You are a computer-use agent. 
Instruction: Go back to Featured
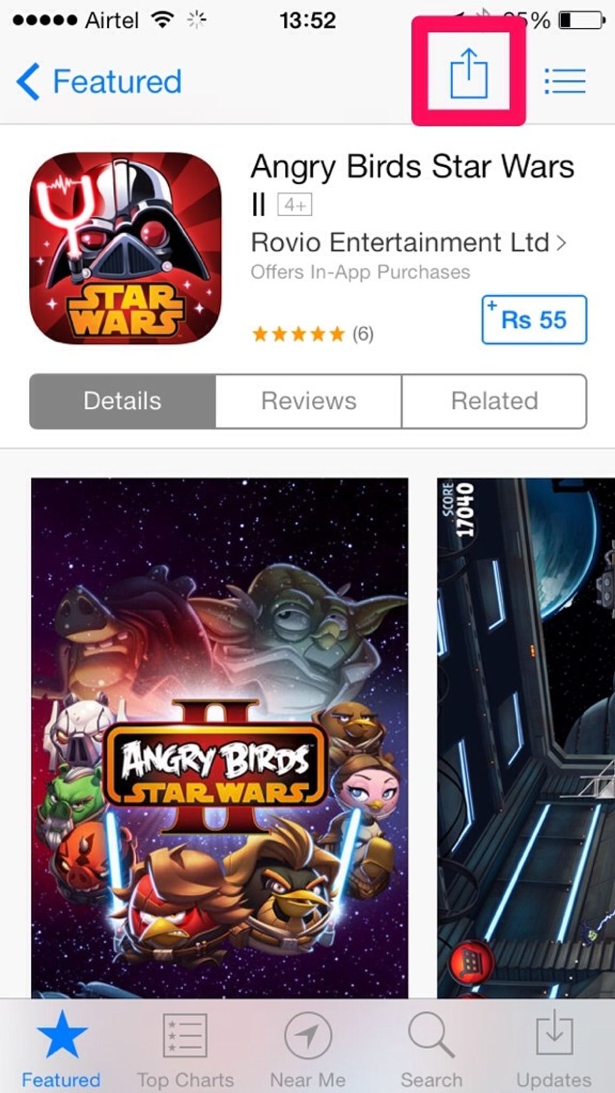99,82
